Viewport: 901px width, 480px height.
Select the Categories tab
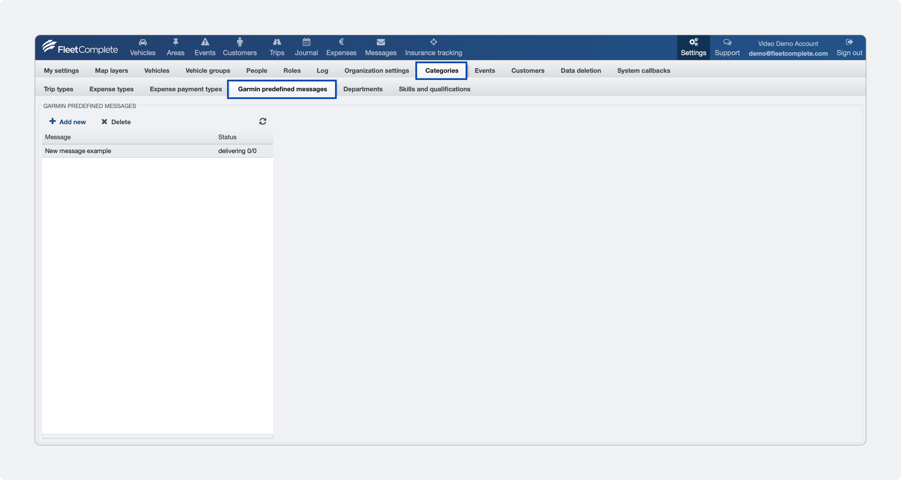[442, 70]
